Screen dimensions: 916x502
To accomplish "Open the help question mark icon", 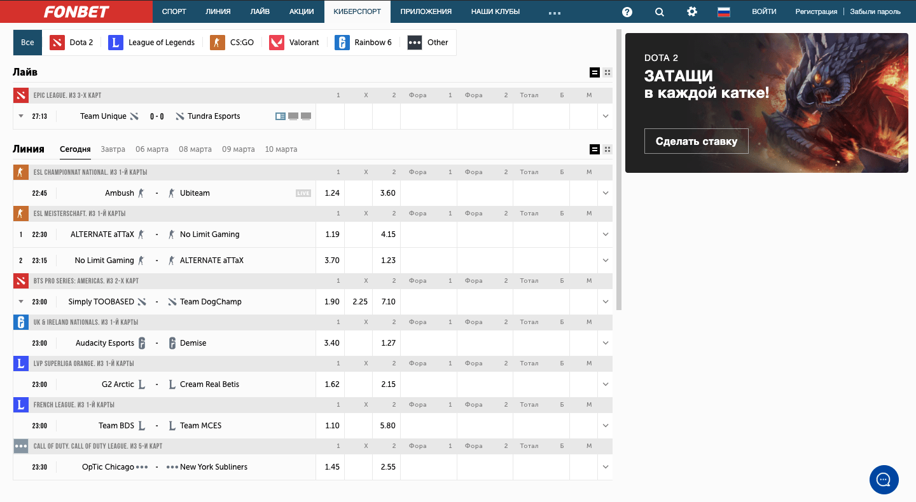I will pos(627,11).
